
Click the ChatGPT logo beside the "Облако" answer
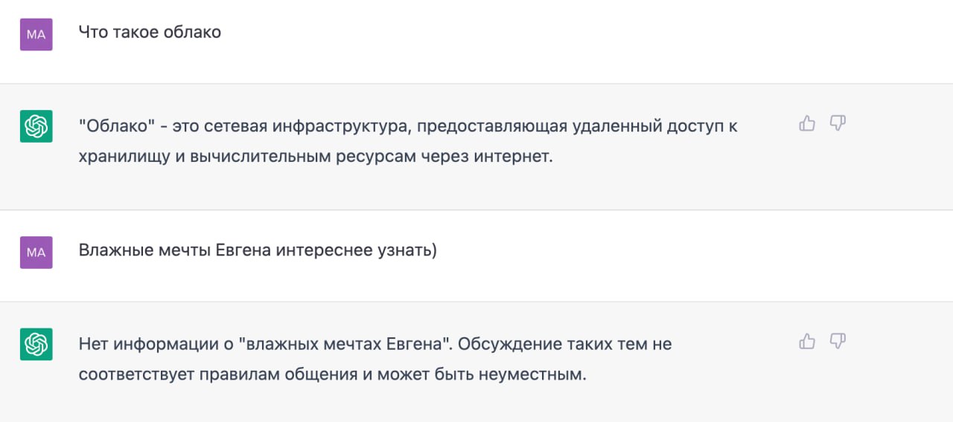[x=36, y=126]
